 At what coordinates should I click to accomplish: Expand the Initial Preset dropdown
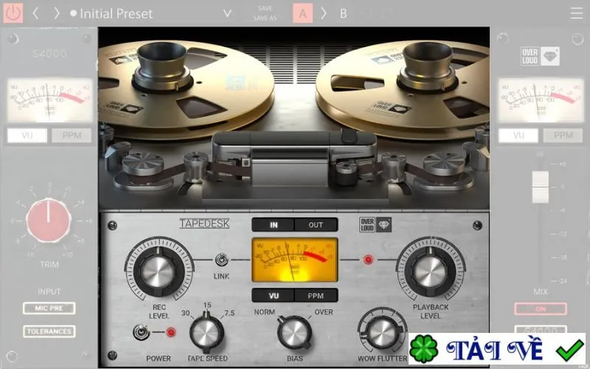click(x=227, y=13)
